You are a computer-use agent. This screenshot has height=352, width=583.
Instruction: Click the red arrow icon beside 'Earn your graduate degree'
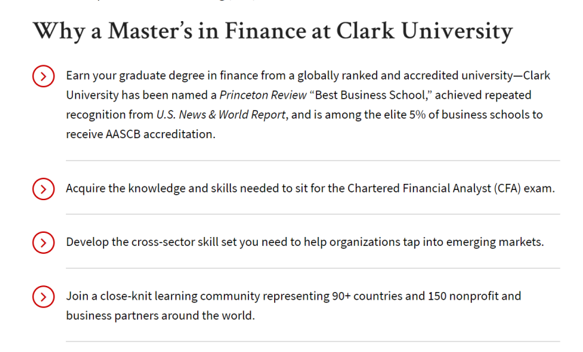tap(44, 76)
